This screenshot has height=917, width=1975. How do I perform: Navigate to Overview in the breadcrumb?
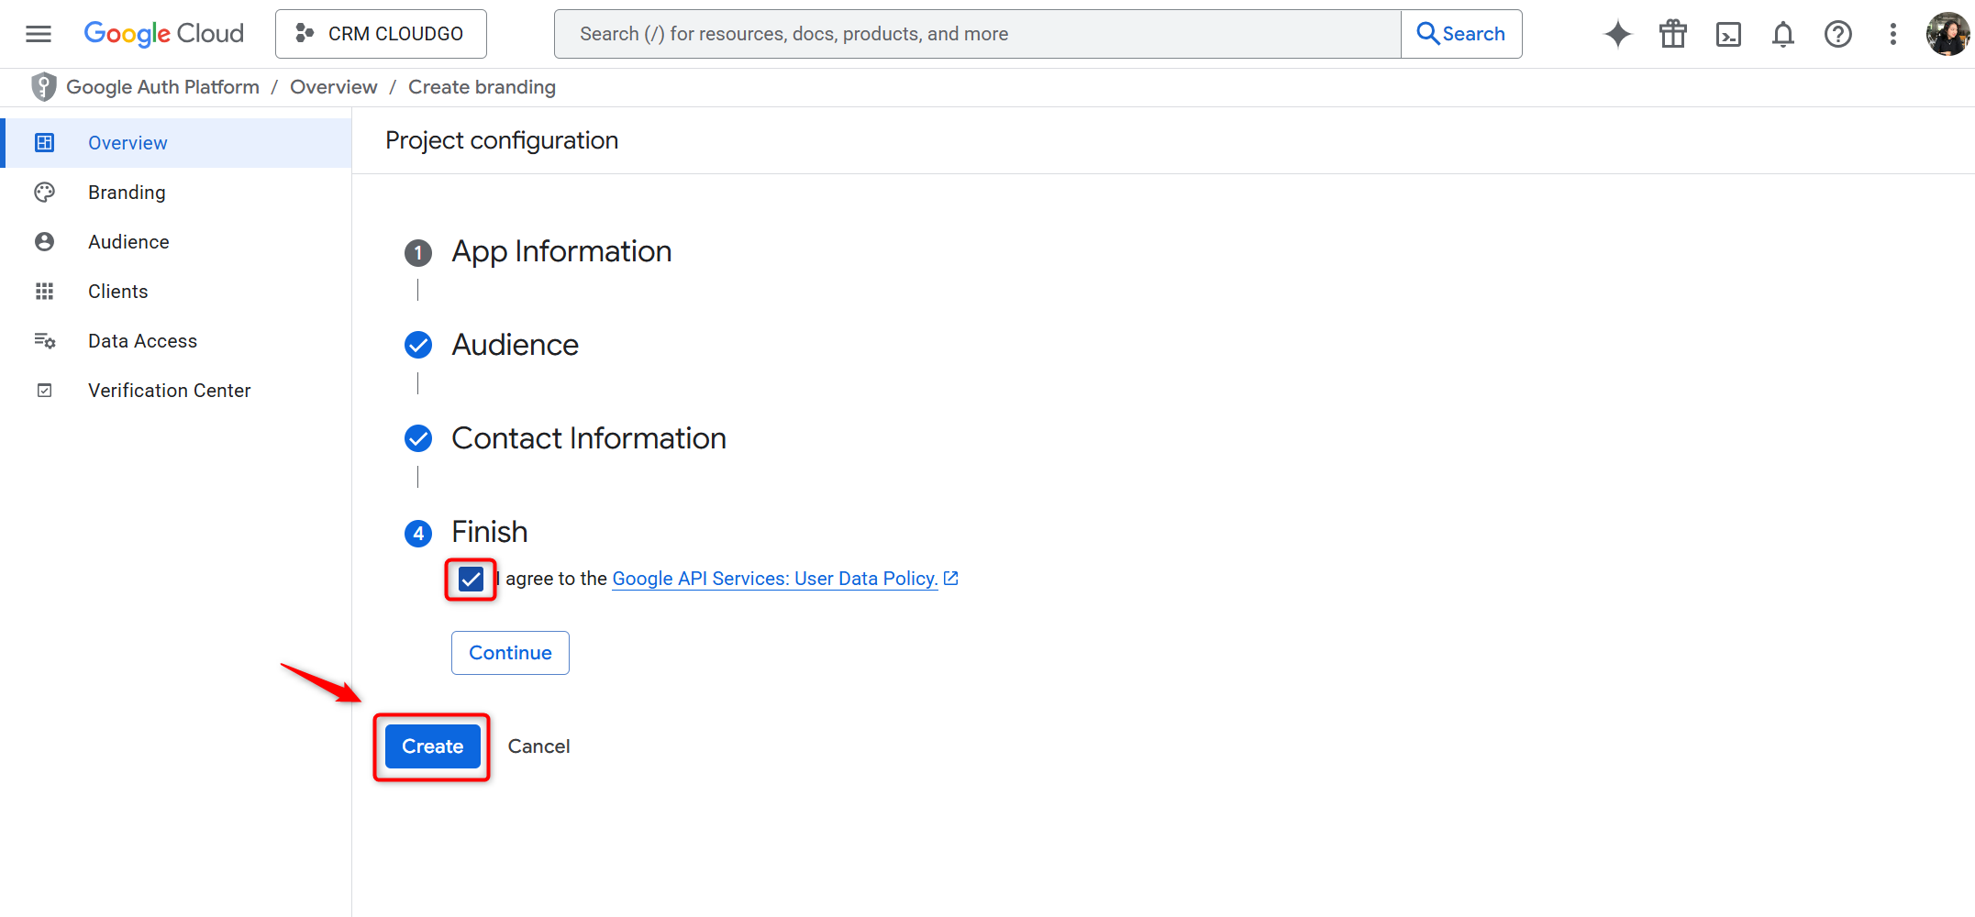pos(334,86)
